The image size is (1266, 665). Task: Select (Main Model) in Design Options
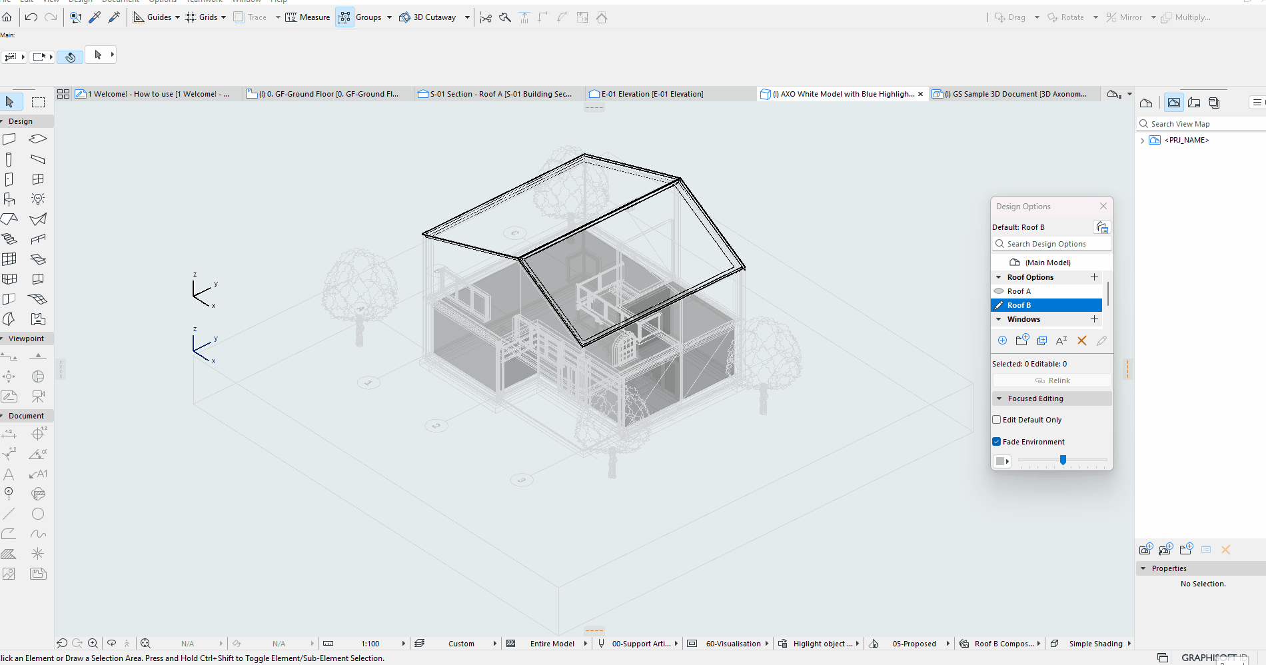(x=1047, y=263)
